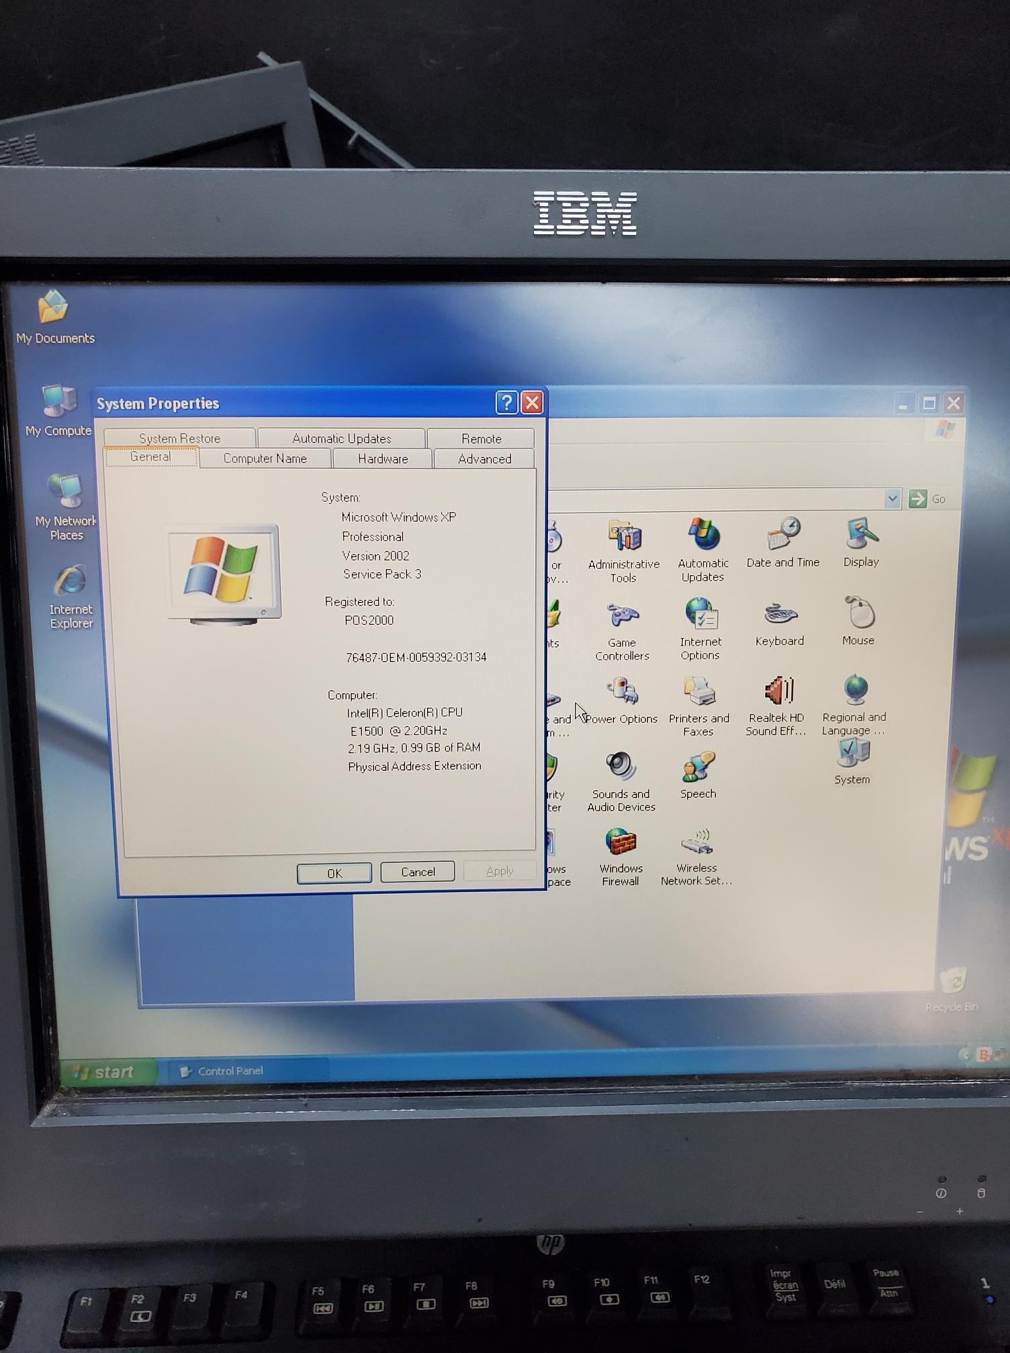Click the Control Panel taskbar button
Viewport: 1010px width, 1353px height.
(246, 1071)
